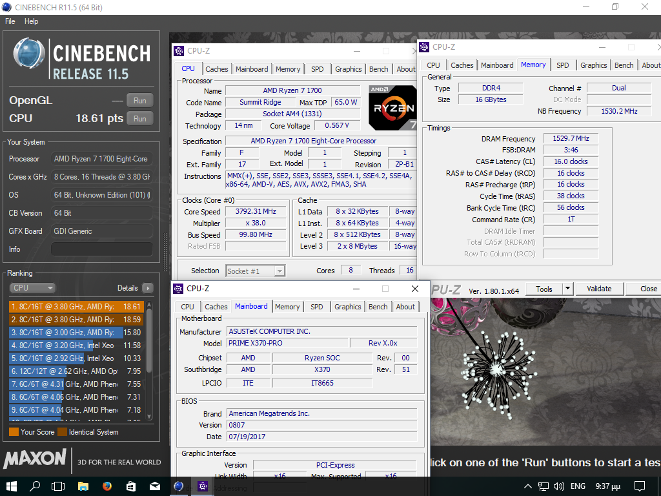The image size is (661, 496).
Task: Open Graphics tab in the Mainboard CPU-Z window
Action: (348, 307)
